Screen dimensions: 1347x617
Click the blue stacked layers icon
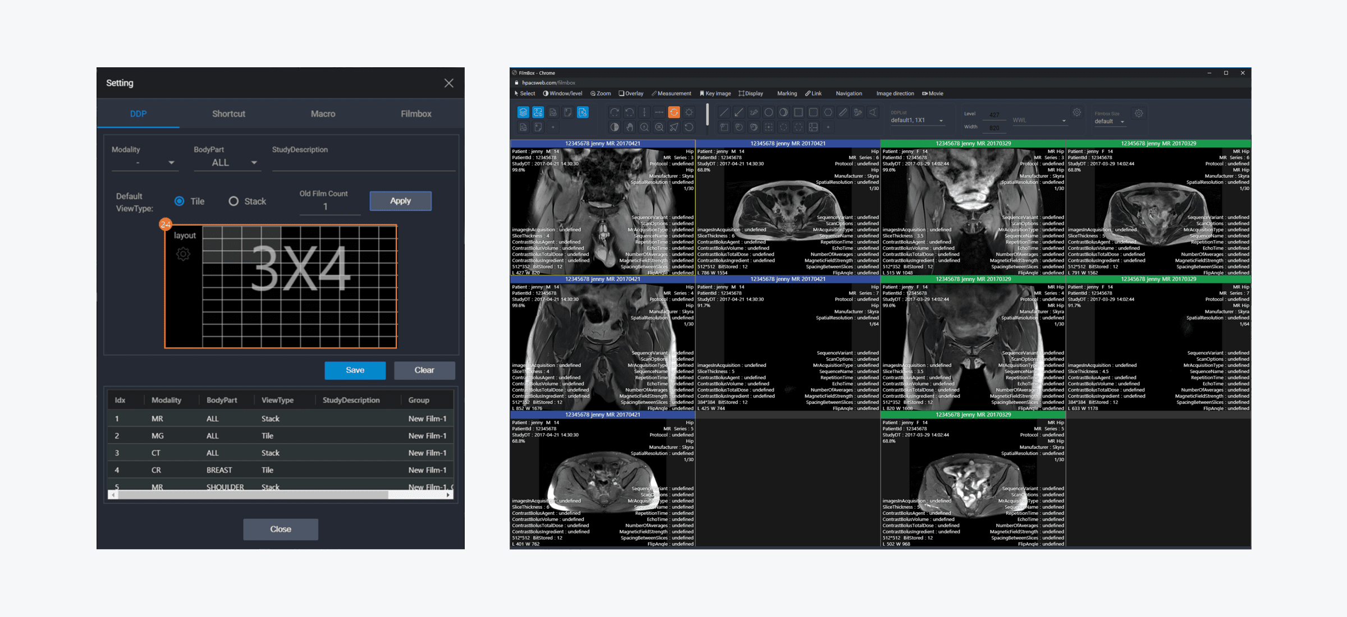pyautogui.click(x=523, y=112)
